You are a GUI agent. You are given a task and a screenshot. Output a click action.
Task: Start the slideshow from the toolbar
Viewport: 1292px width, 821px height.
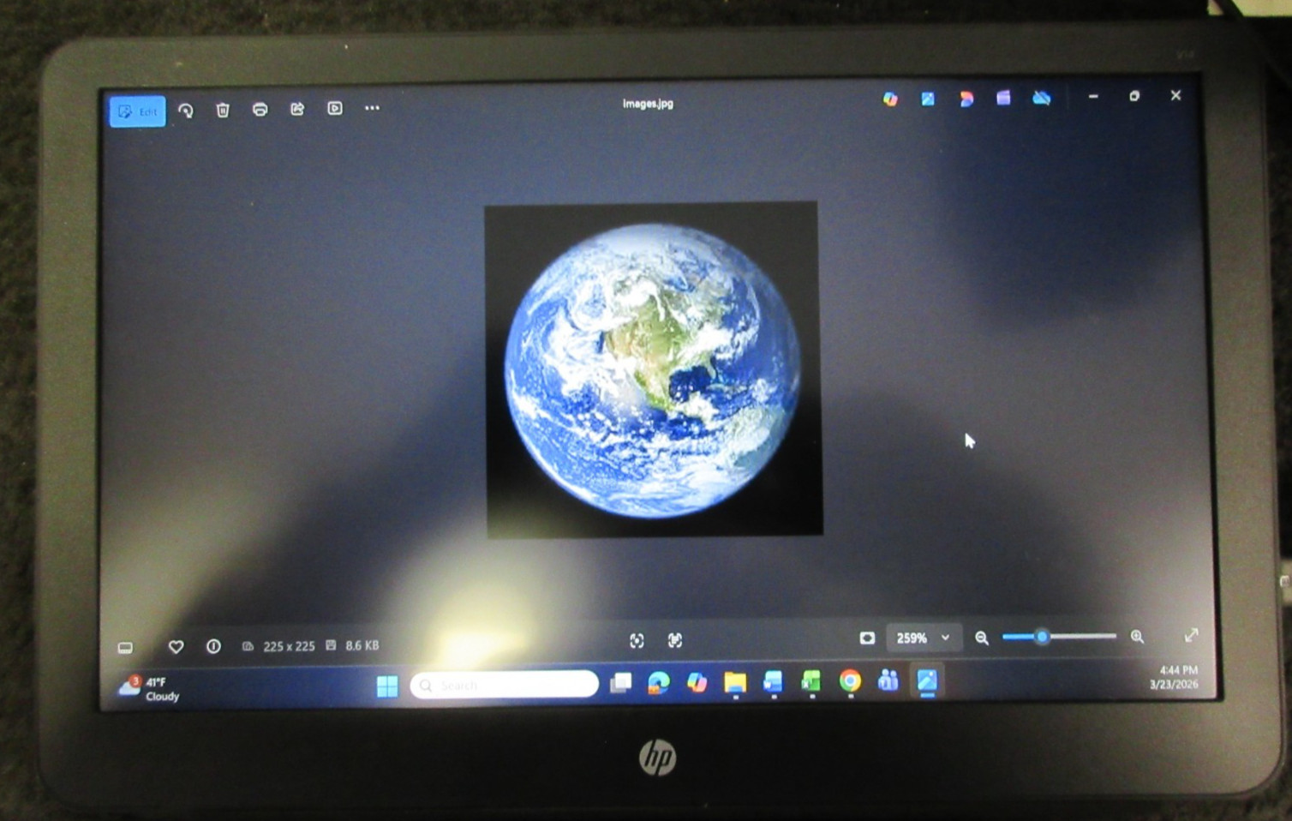coord(334,108)
